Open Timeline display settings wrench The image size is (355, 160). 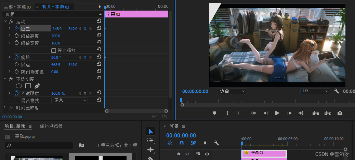pos(216,143)
